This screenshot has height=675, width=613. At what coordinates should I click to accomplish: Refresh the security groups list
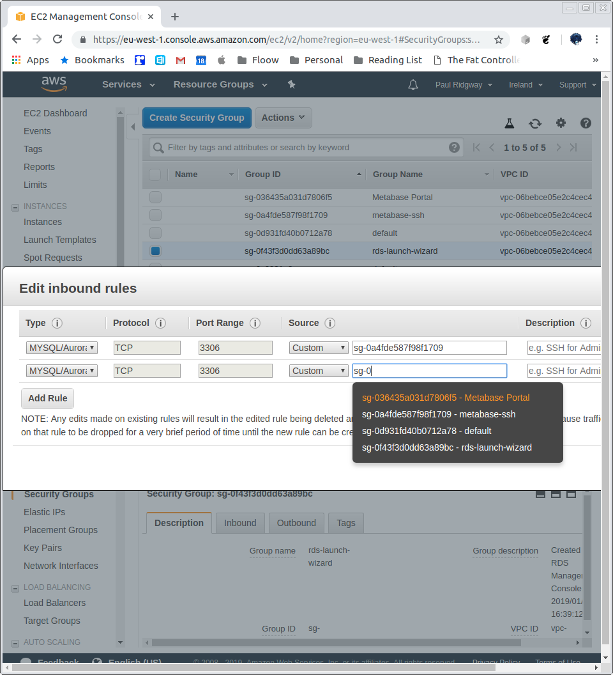pos(535,123)
